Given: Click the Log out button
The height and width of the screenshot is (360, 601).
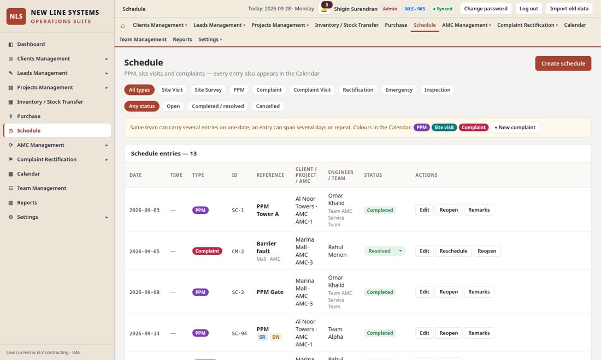Looking at the screenshot, I should click(528, 9).
